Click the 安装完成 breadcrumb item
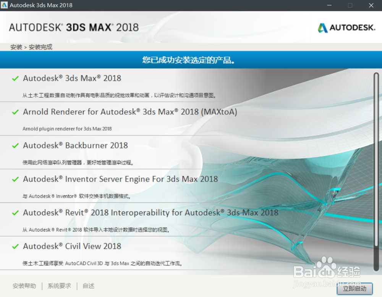Screen dimensions: 382x297 pos(40,47)
